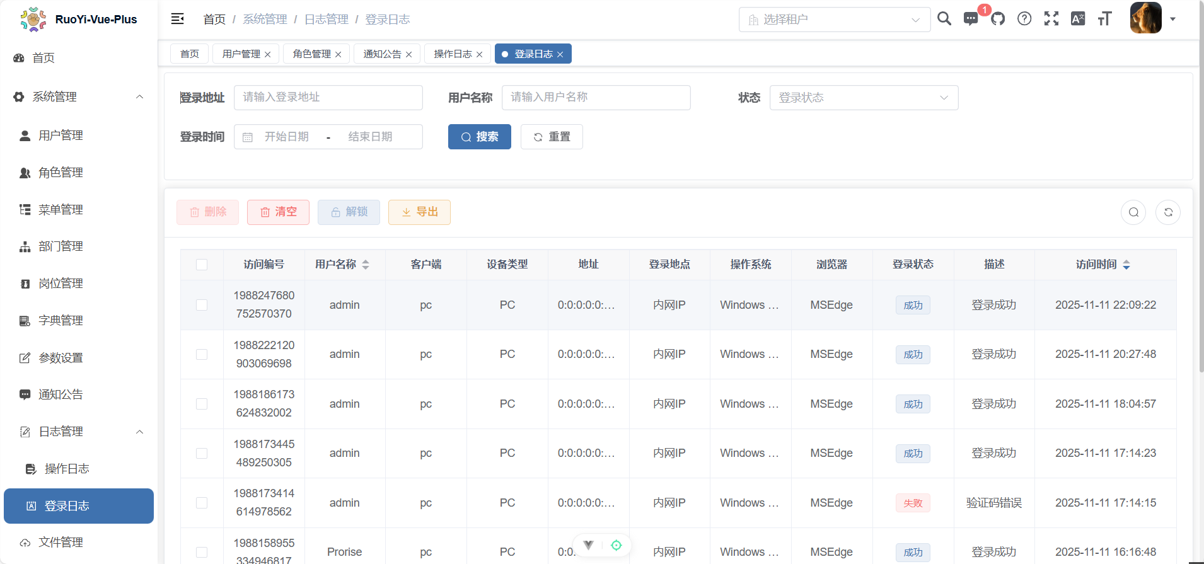1204x564 pixels.
Task: Open the GitHub source link icon
Action: 998,19
